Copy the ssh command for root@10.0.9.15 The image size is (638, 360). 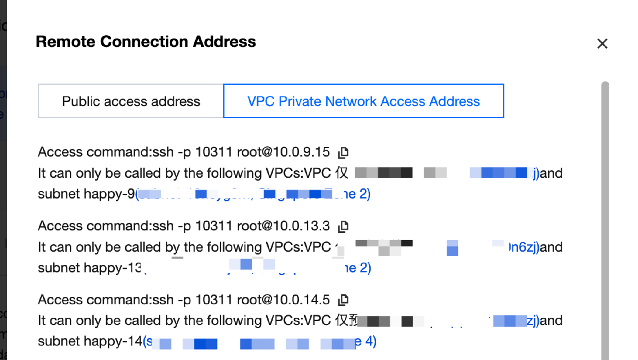[343, 152]
